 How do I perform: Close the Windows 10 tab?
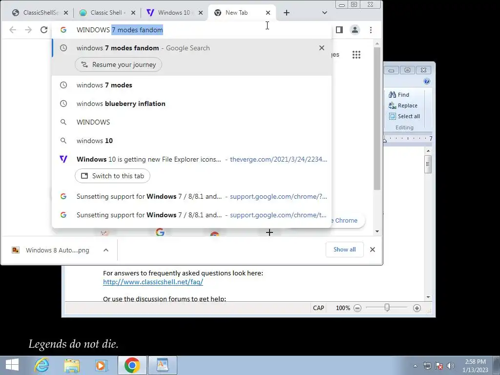coord(201,13)
